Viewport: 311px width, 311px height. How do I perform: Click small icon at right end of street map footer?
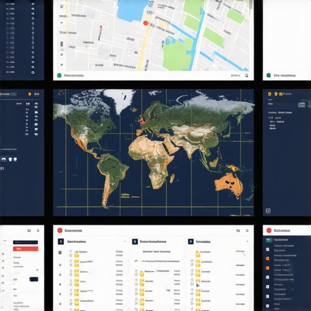[247, 75]
